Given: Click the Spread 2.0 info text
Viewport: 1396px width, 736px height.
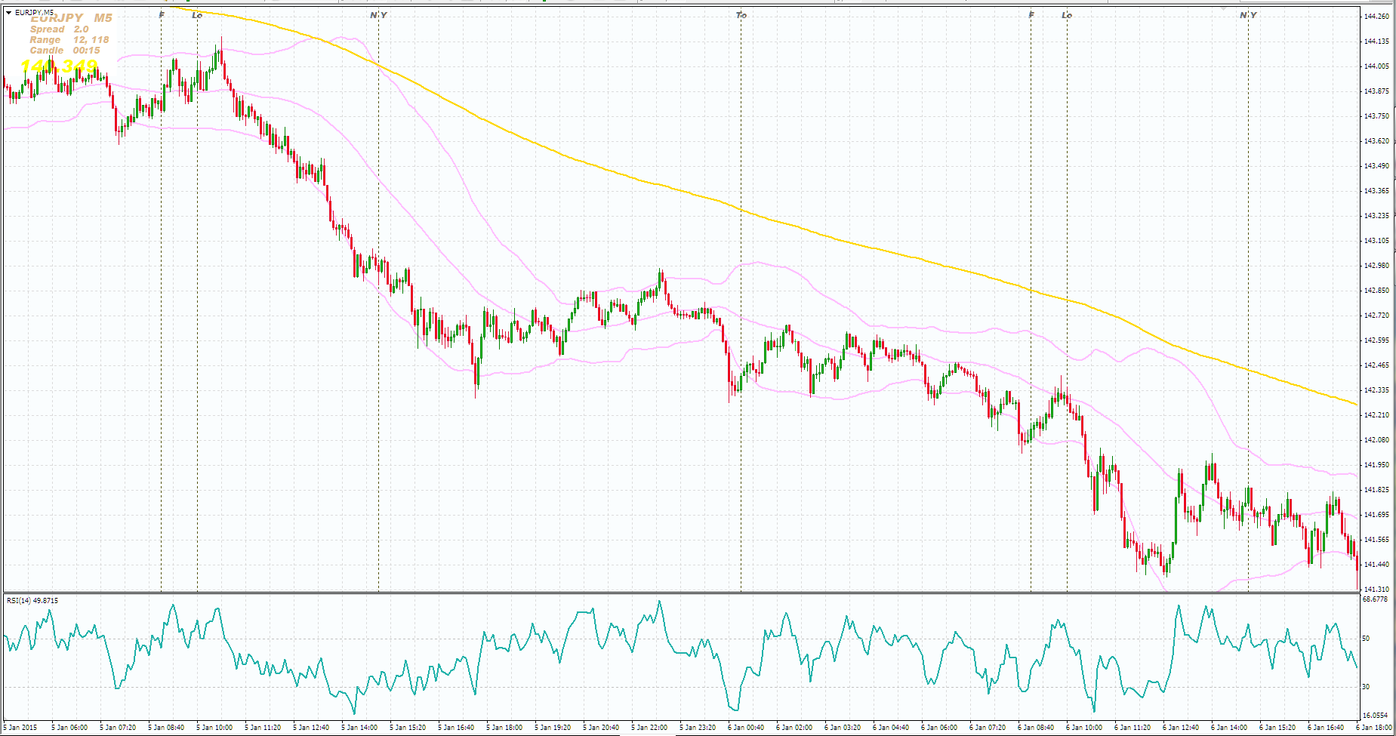Looking at the screenshot, I should (x=59, y=29).
